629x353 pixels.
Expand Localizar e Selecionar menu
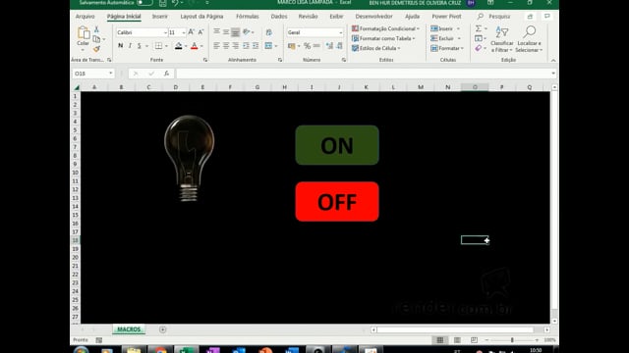pyautogui.click(x=529, y=39)
